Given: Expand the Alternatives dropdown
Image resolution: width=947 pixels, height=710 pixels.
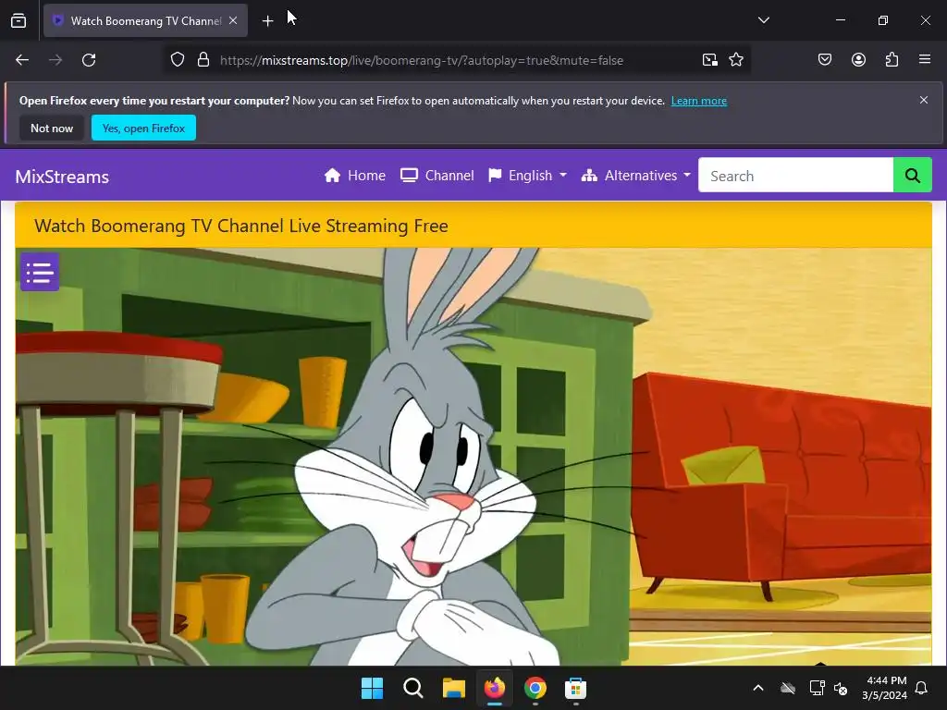Looking at the screenshot, I should 636,176.
